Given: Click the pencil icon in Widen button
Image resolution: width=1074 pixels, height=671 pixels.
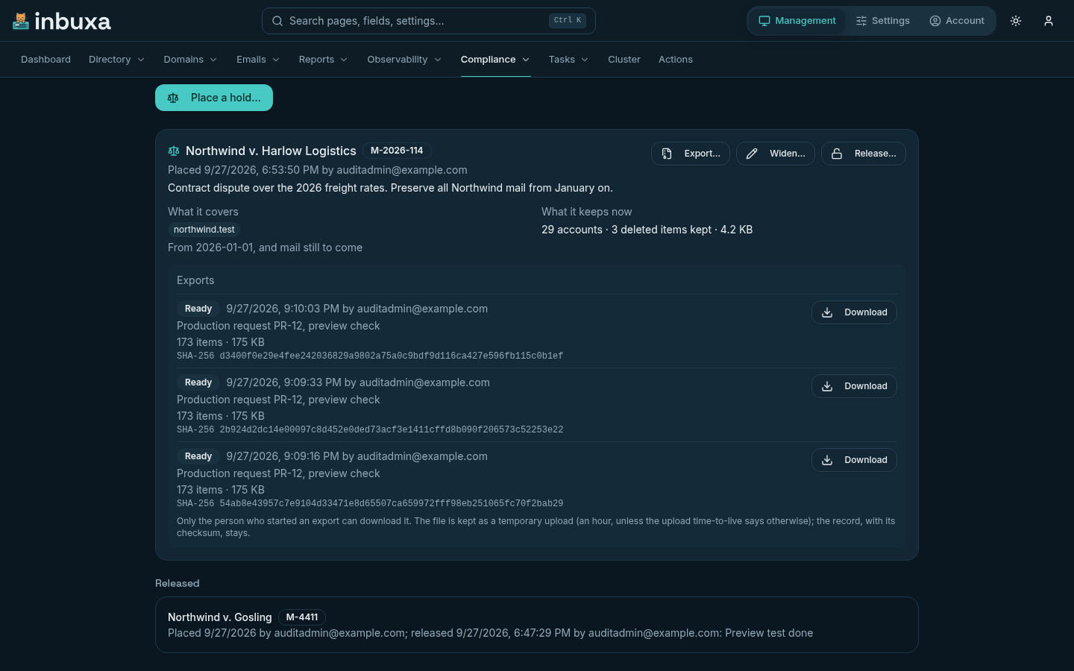Looking at the screenshot, I should pyautogui.click(x=752, y=154).
